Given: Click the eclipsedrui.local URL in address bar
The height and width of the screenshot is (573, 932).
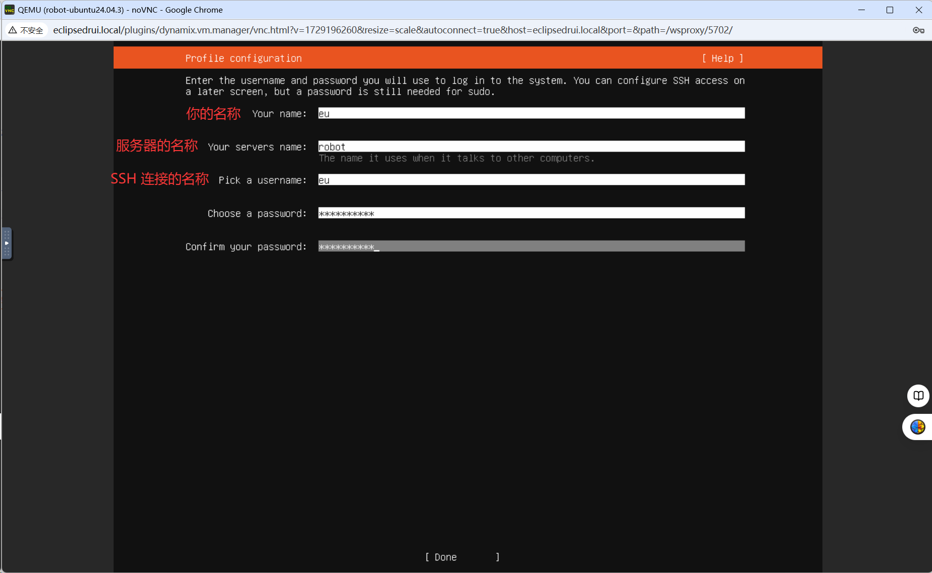Looking at the screenshot, I should click(392, 30).
